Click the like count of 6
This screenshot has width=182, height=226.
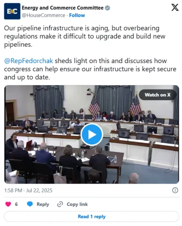pos(16,204)
